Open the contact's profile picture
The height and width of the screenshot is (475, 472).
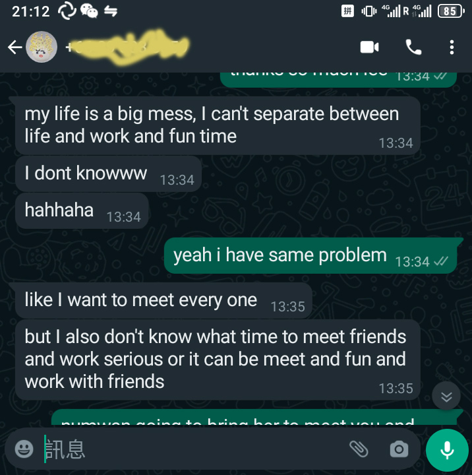[42, 47]
